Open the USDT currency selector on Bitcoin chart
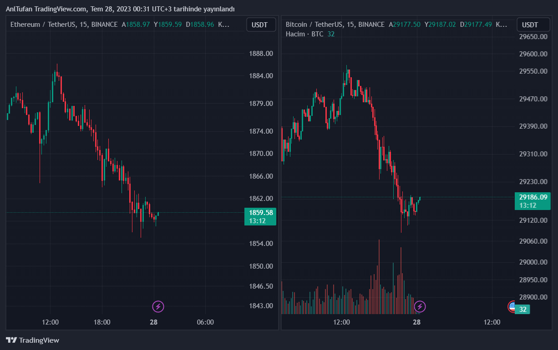 pyautogui.click(x=530, y=25)
